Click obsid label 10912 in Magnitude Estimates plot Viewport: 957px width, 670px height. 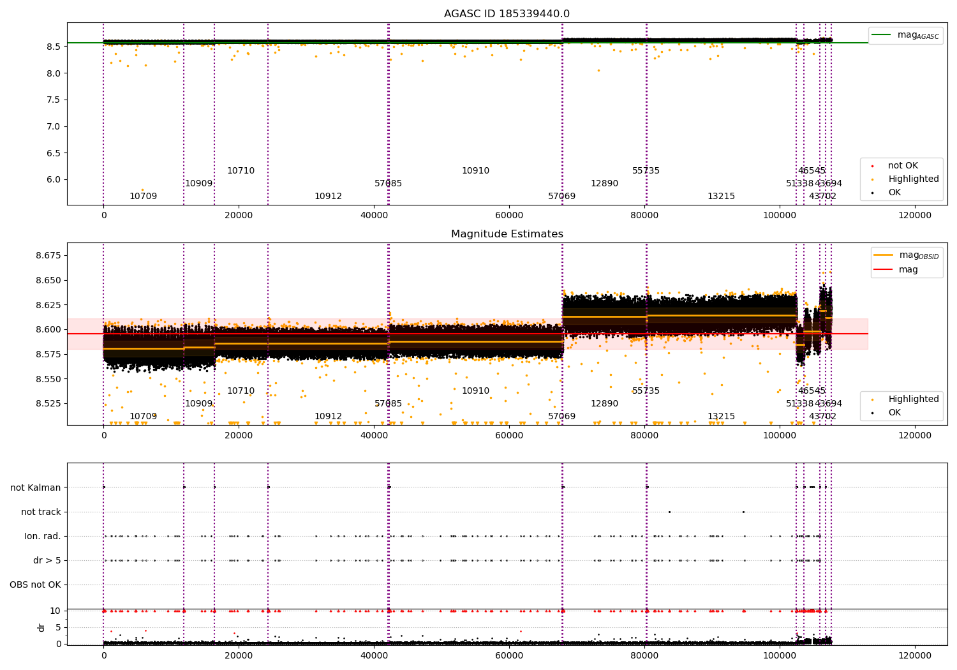328,417
